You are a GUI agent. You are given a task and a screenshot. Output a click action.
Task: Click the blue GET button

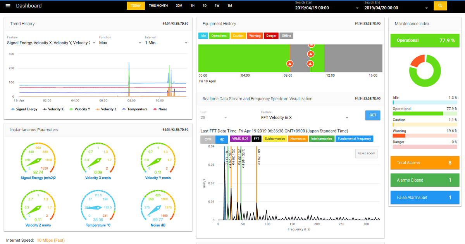click(373, 115)
